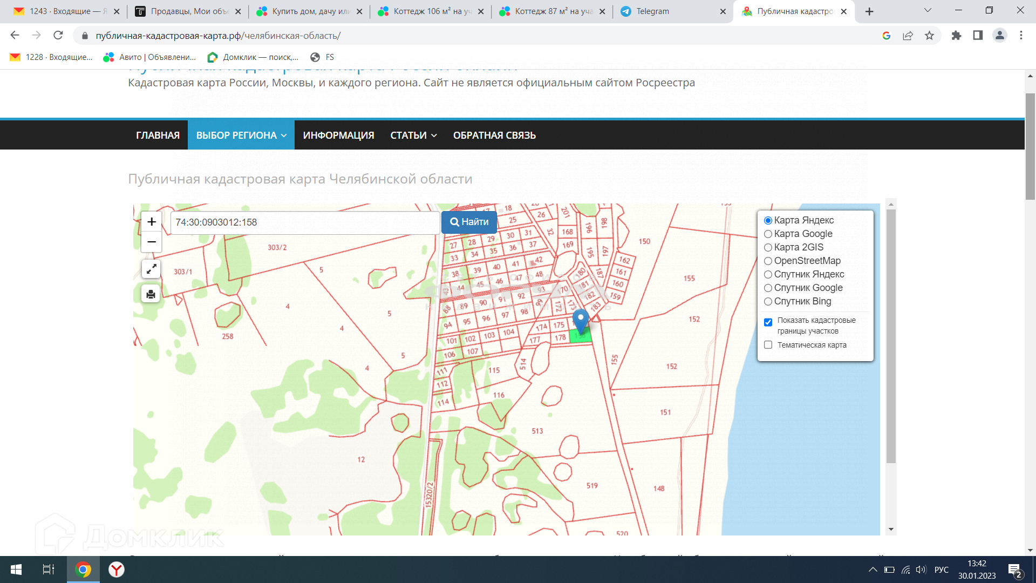Expand ВЫБОР РЕГИОНА dropdown menu
Viewport: 1036px width, 583px height.
[x=241, y=135]
